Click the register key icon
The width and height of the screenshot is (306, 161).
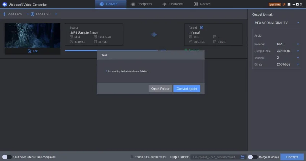pyautogui.click(x=285, y=4)
